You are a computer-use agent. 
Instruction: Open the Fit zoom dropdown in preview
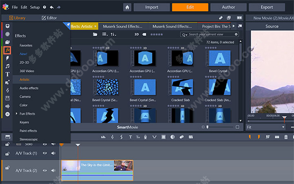[x=266, y=127]
